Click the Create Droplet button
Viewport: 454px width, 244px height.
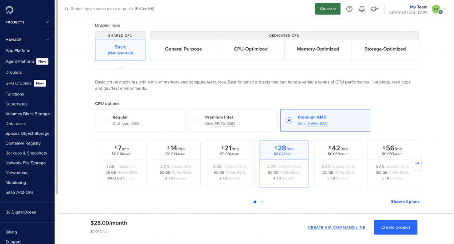395,227
